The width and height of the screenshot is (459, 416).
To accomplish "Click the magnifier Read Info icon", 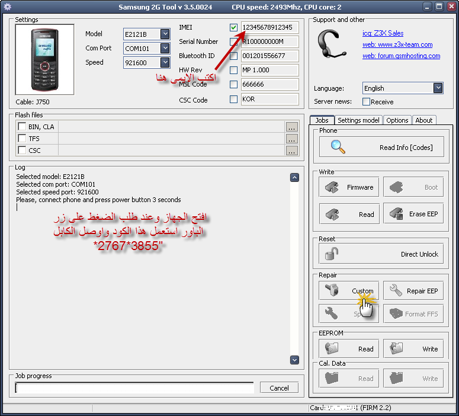I will pos(338,147).
